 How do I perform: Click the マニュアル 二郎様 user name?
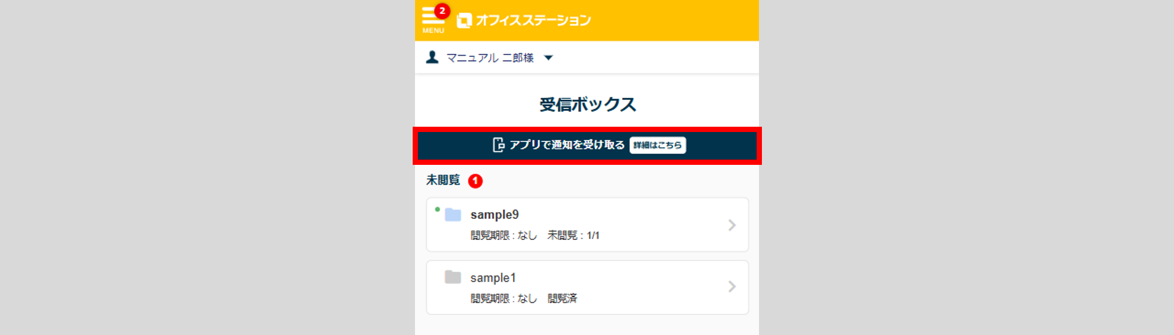pos(490,57)
